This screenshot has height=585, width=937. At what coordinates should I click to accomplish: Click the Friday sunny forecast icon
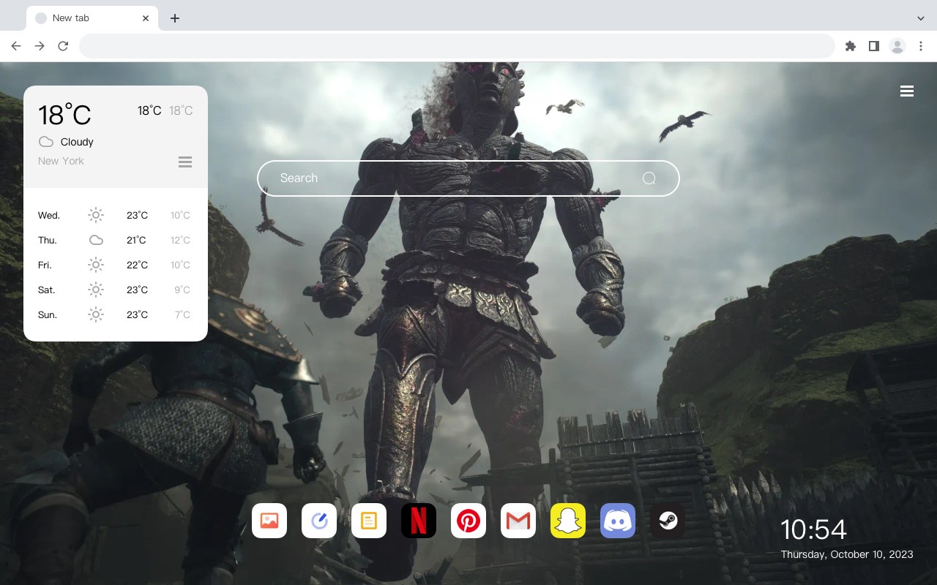point(96,265)
